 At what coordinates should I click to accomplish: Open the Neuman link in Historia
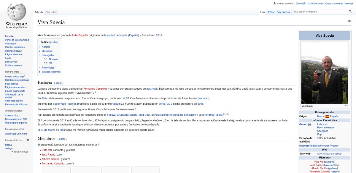tap(204, 98)
